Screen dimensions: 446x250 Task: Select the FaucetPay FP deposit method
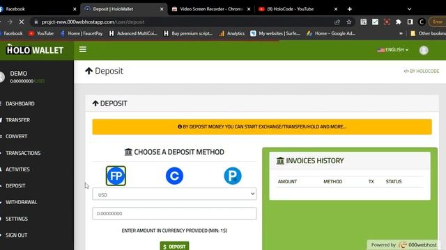coord(116,176)
